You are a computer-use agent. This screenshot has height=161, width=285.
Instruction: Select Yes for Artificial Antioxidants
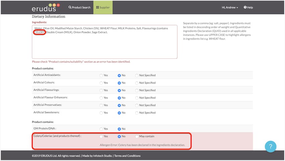[101, 75]
